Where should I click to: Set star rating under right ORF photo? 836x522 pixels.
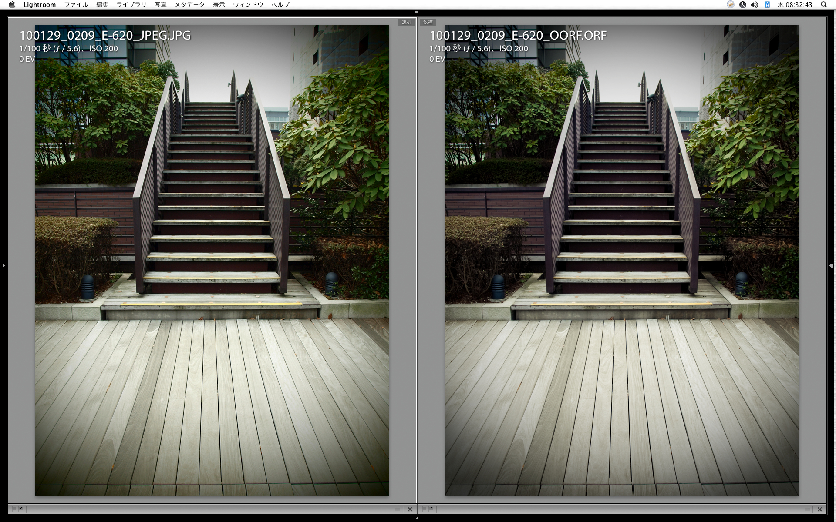(622, 509)
